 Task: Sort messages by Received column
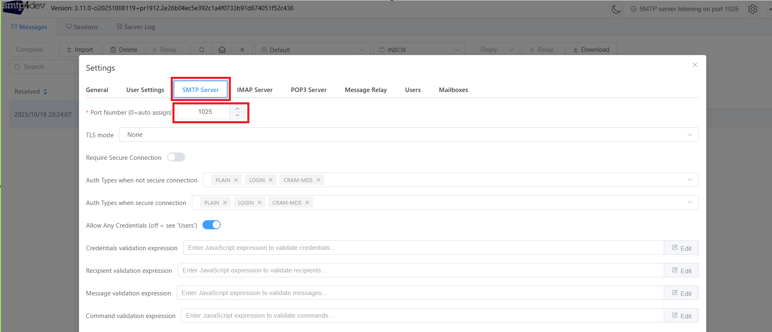pos(31,92)
